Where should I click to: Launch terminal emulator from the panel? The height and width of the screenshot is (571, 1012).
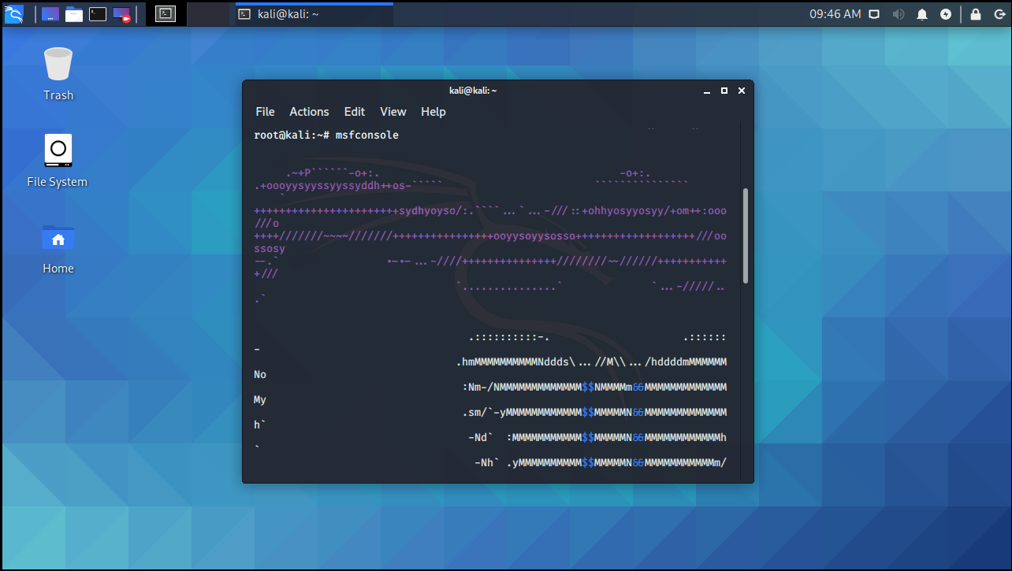pyautogui.click(x=98, y=13)
